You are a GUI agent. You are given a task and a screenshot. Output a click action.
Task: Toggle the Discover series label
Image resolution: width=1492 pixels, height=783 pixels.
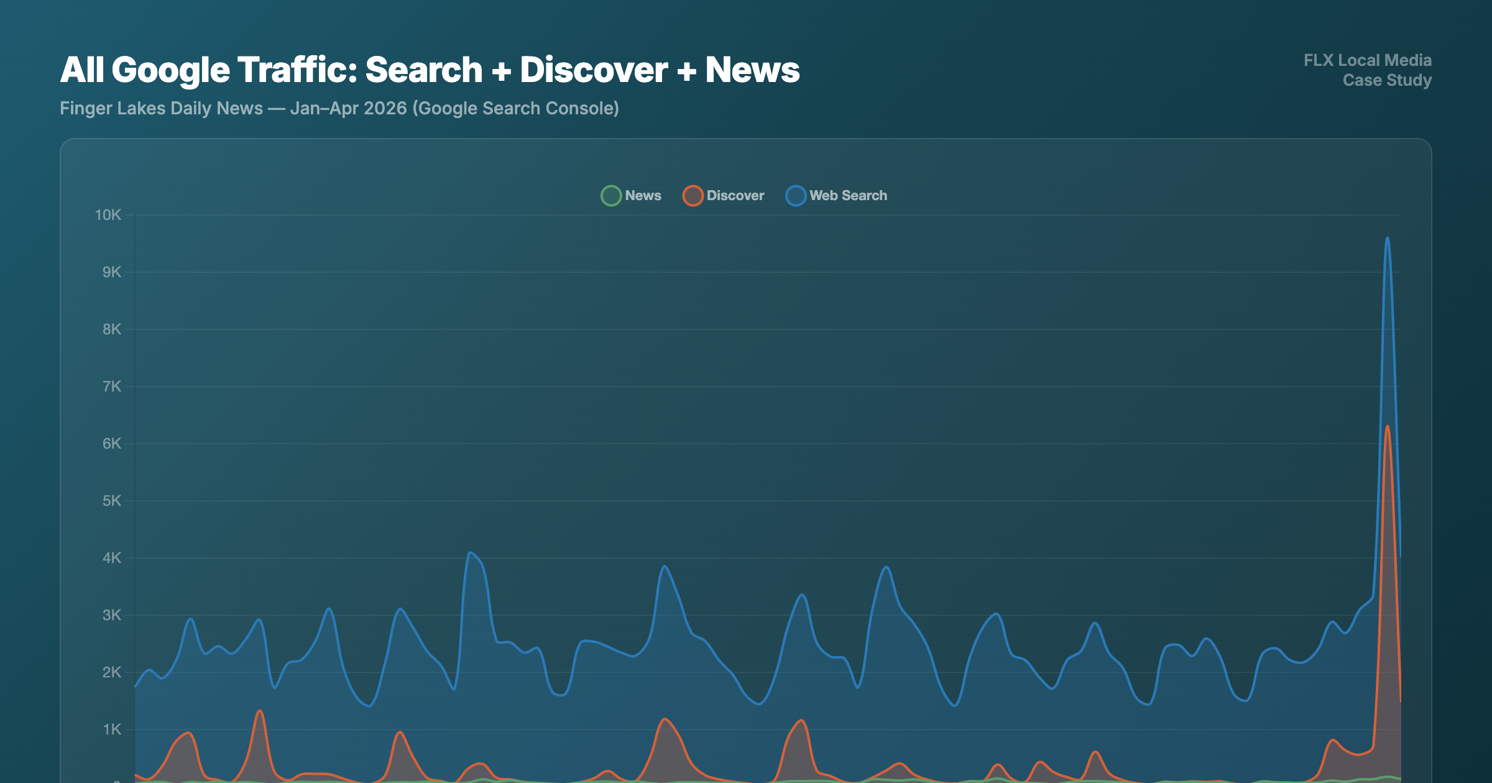735,196
